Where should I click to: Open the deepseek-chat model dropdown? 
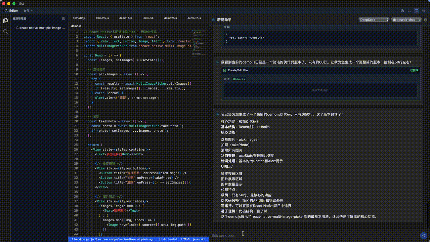coord(406,20)
